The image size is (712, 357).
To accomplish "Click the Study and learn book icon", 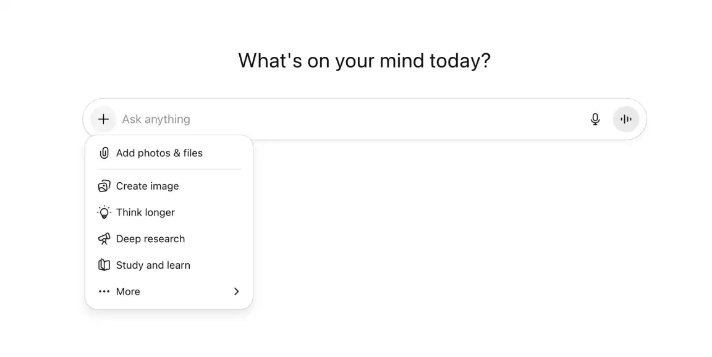I will pyautogui.click(x=104, y=265).
